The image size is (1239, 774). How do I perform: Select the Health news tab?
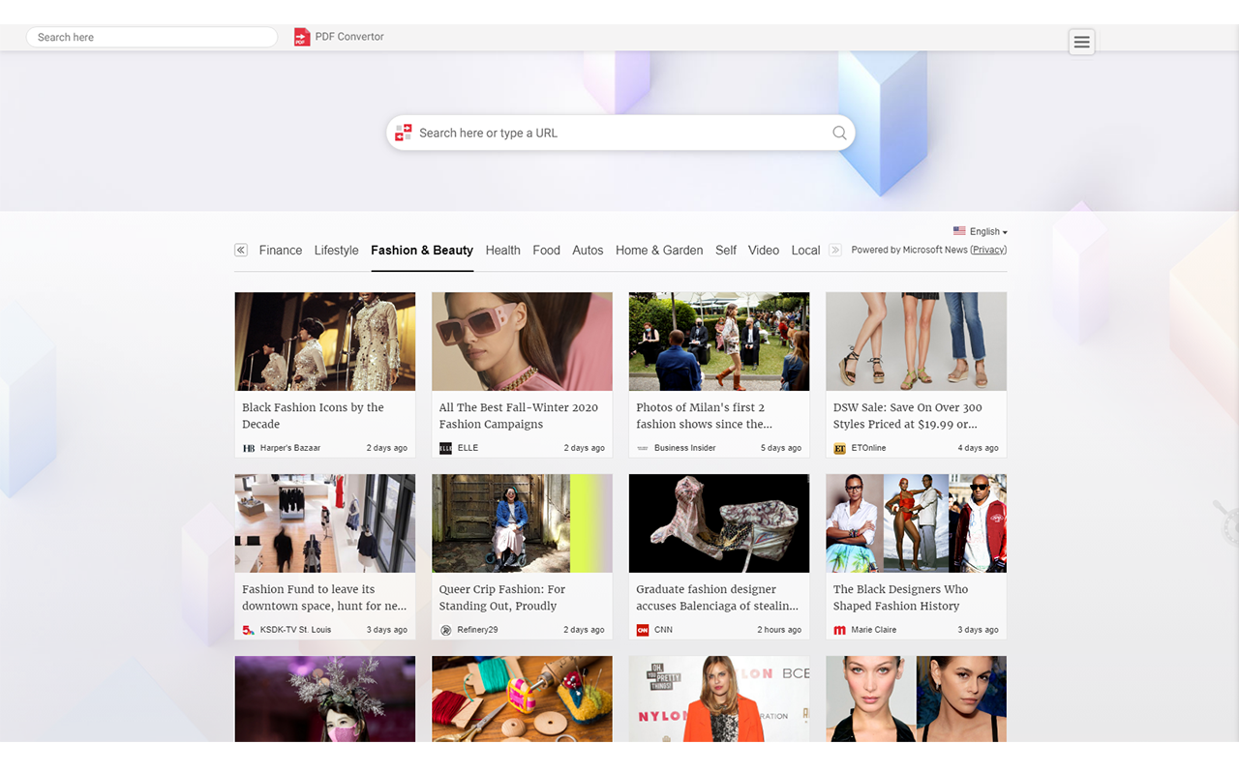coord(502,250)
